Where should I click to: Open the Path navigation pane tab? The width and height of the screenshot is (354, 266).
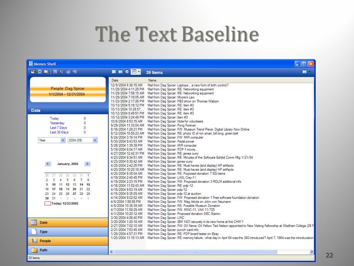(x=68, y=250)
